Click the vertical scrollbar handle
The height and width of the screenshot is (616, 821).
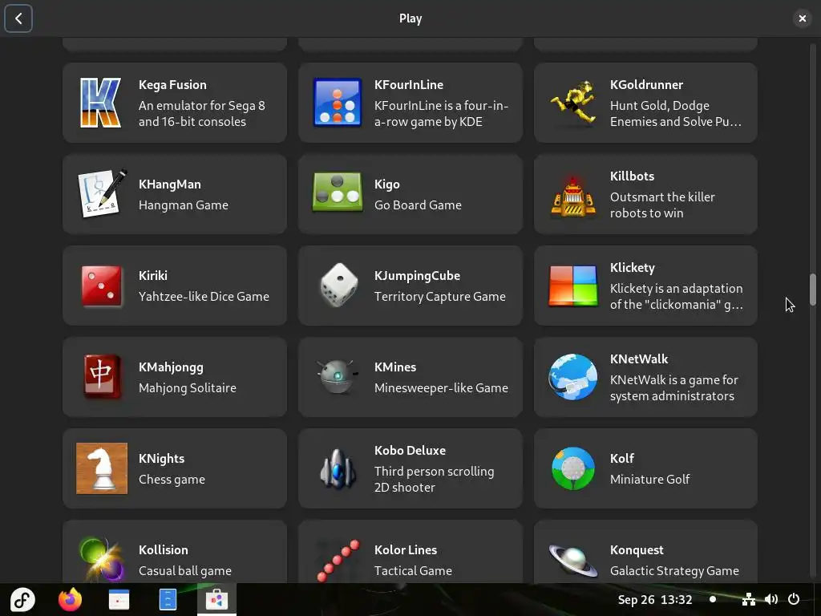(x=813, y=289)
